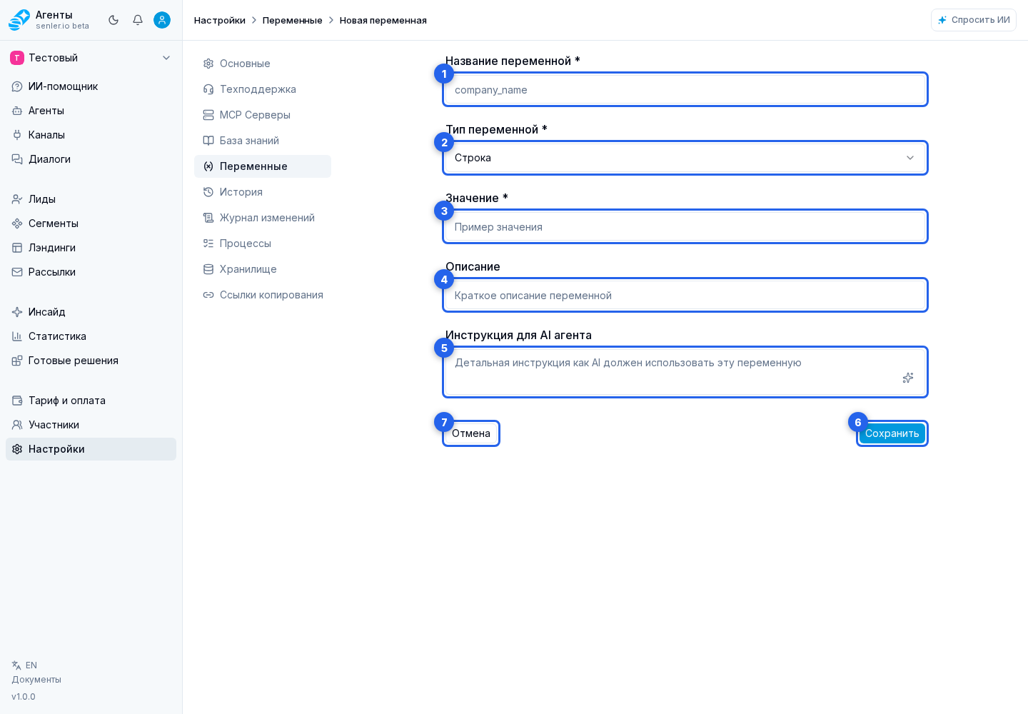Image resolution: width=1028 pixels, height=714 pixels.
Task: Focus the Инструкция для AI агента textarea
Action: pos(685,372)
